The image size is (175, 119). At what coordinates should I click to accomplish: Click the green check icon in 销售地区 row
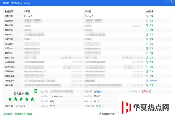tap(147, 35)
